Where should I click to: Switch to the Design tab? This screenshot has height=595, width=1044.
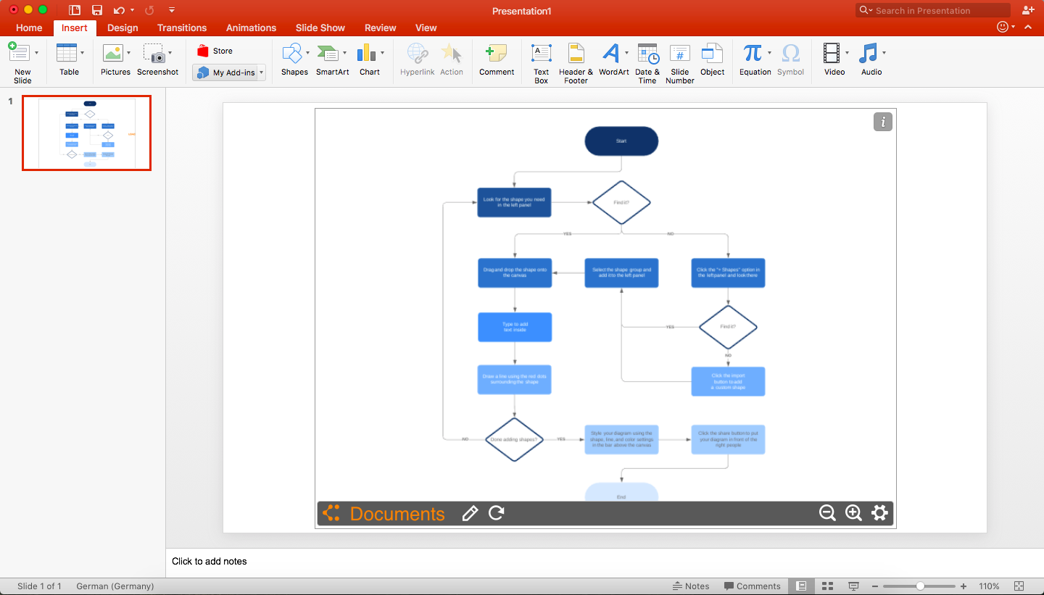123,28
